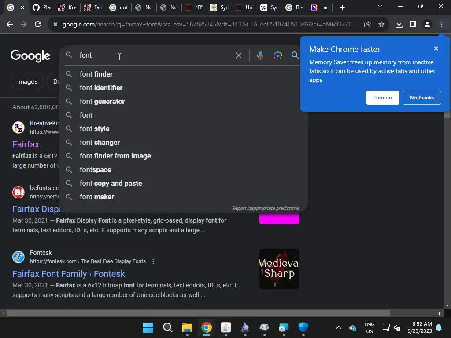Share this page from the address bar
451x338 pixels.
[367, 25]
